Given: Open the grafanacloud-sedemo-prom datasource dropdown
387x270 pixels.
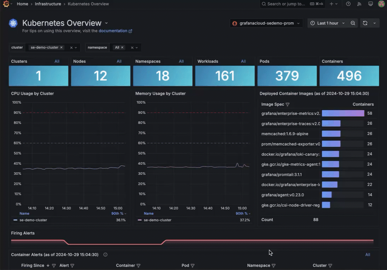Looking at the screenshot, I should (x=266, y=23).
